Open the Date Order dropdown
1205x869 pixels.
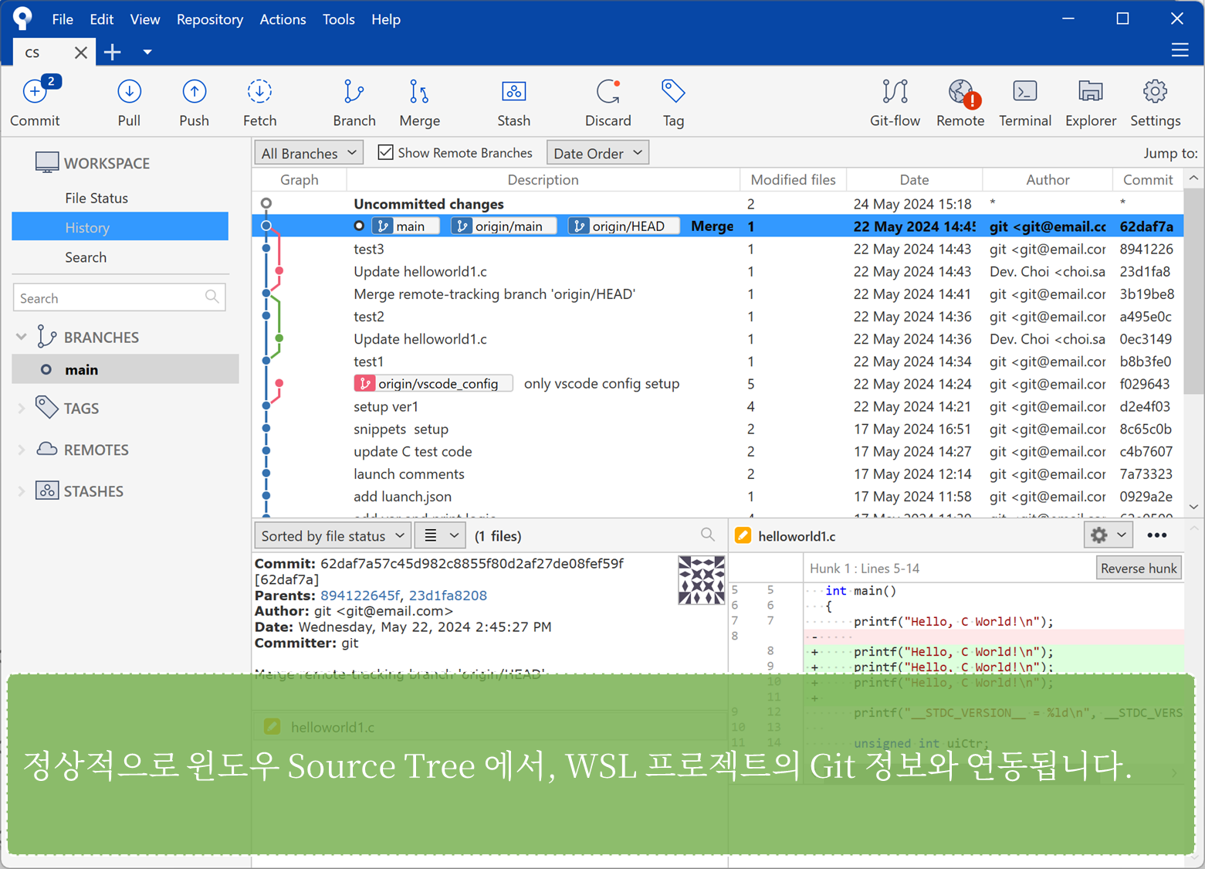(597, 153)
